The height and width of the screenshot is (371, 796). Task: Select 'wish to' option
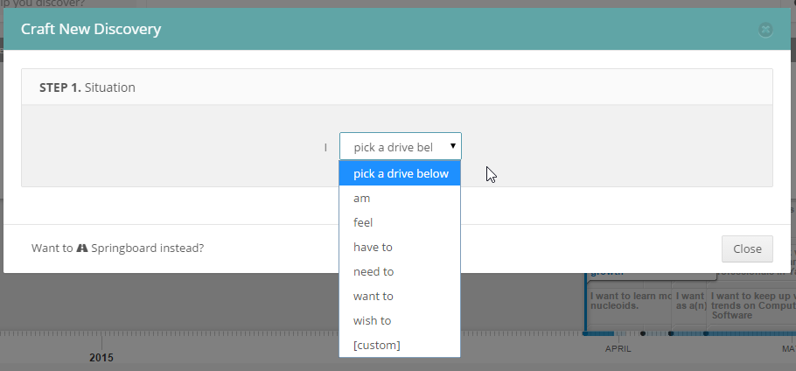[400, 320]
